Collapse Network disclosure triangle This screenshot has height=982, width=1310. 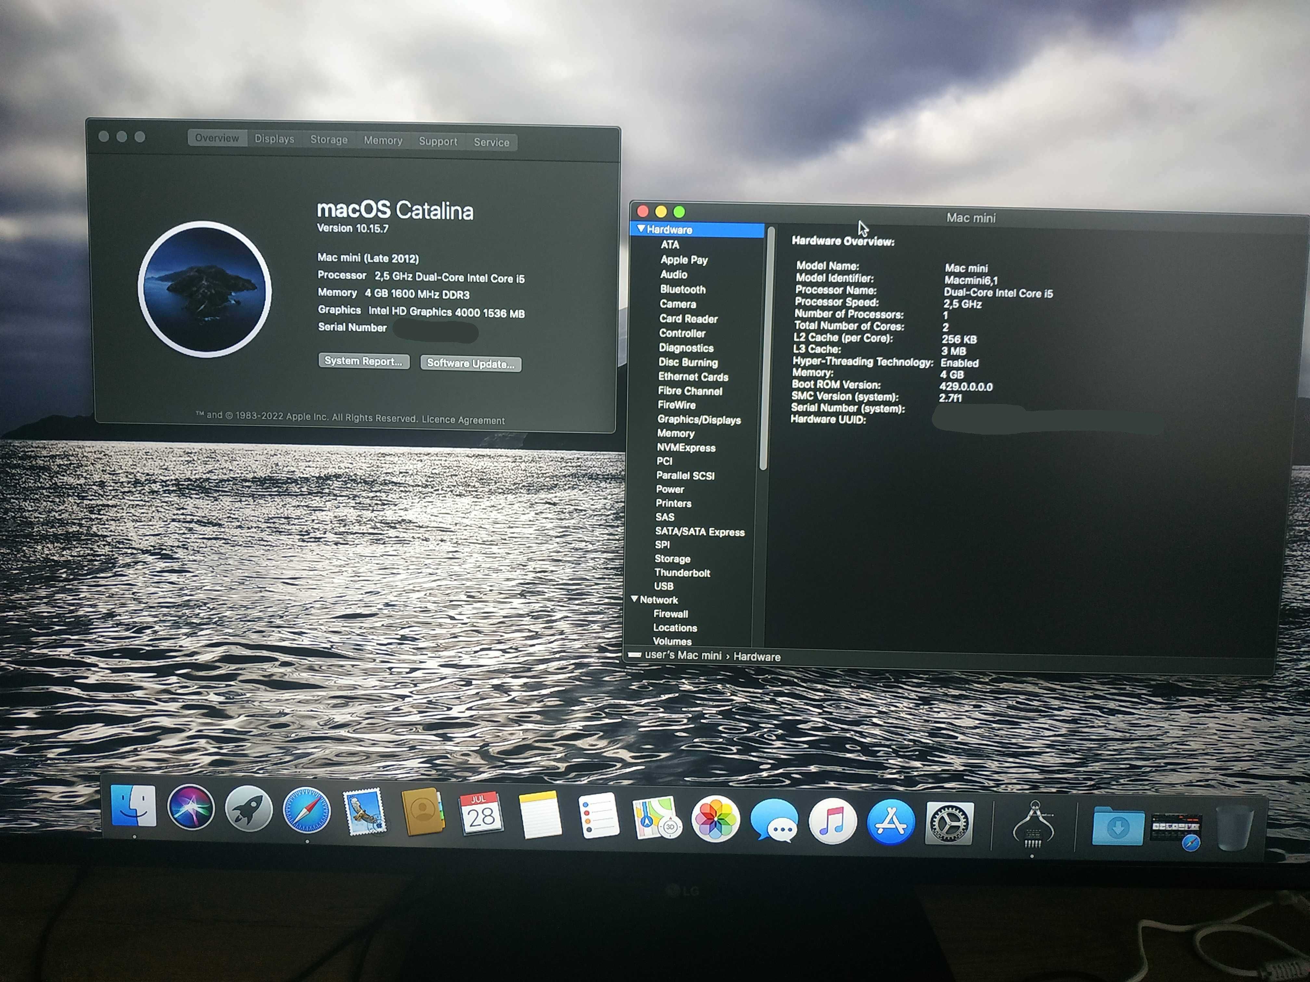point(634,599)
